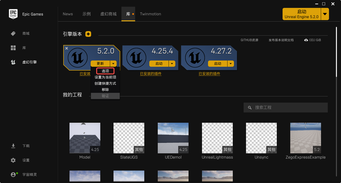This screenshot has width=341, height=183.
Task: Open the 发布版本说明文档 link
Action: click(x=281, y=40)
